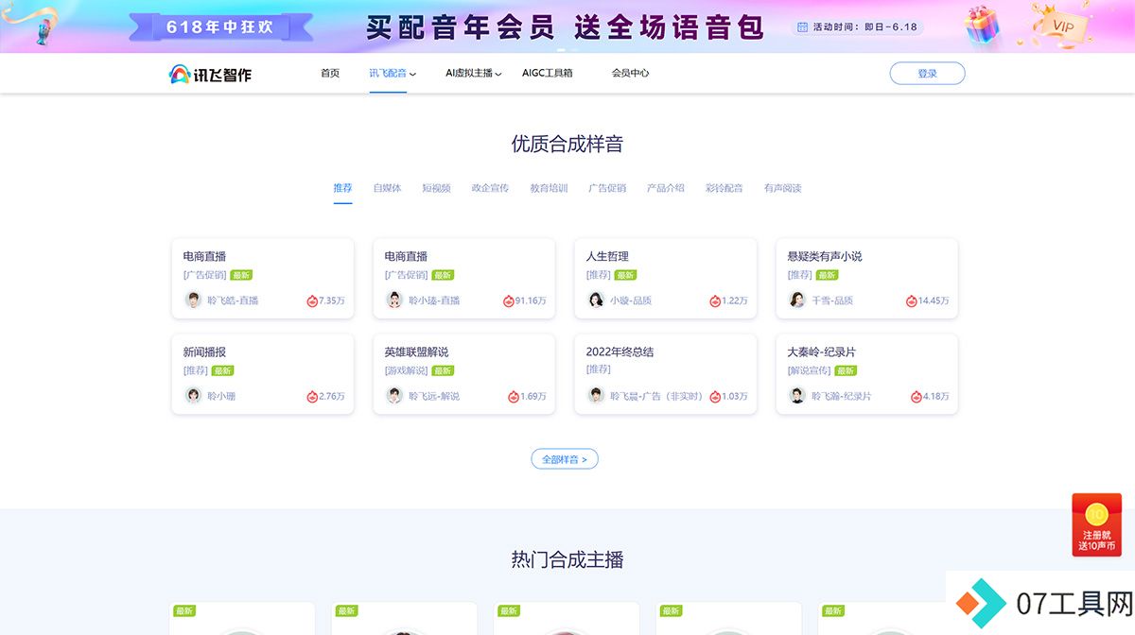Click 活动时间：即日-6.18 text in banner
This screenshot has height=635, width=1135.
click(x=865, y=27)
